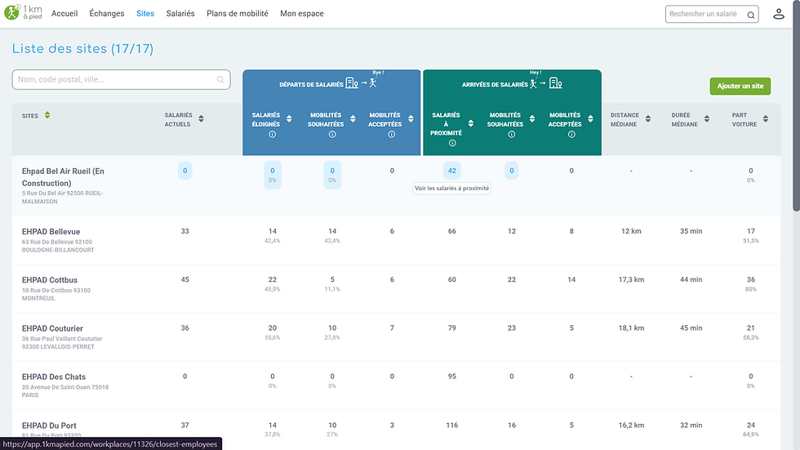Open Mon espace menu

point(301,14)
